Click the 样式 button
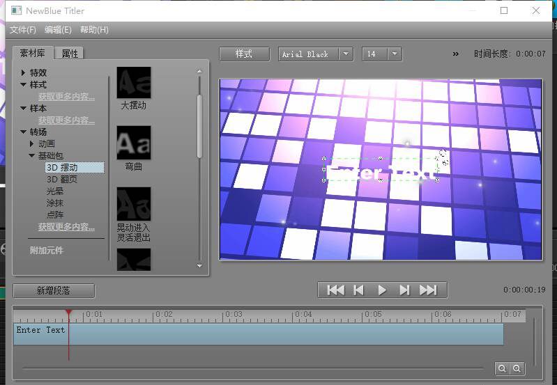557x385 pixels. pos(245,54)
